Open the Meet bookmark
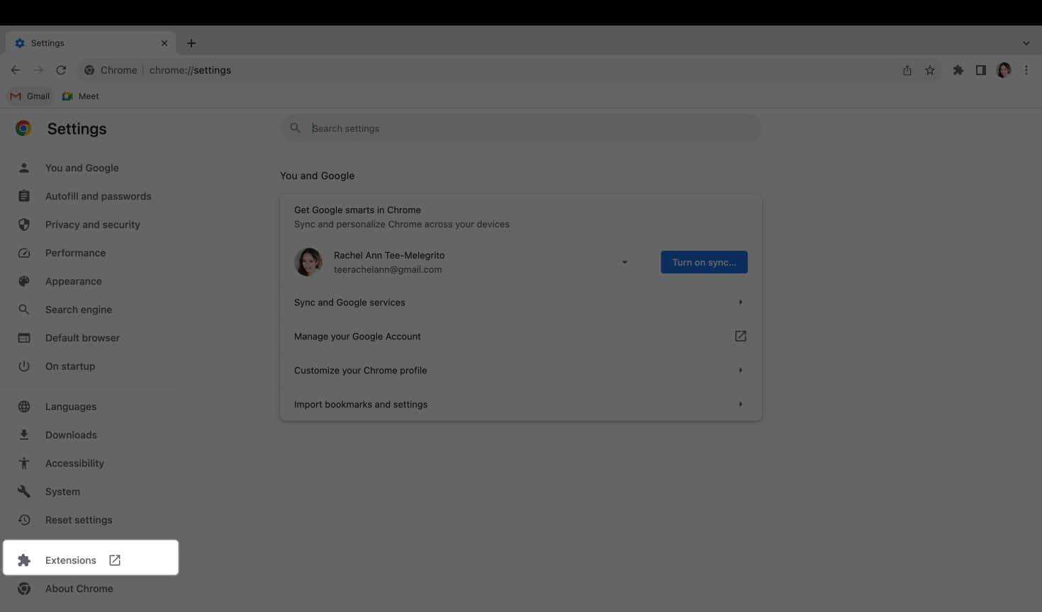 pyautogui.click(x=81, y=96)
